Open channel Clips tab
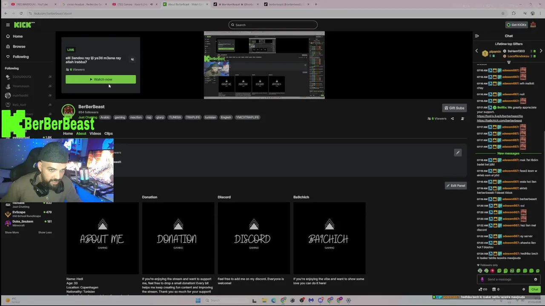This screenshot has width=545, height=306. tap(109, 133)
